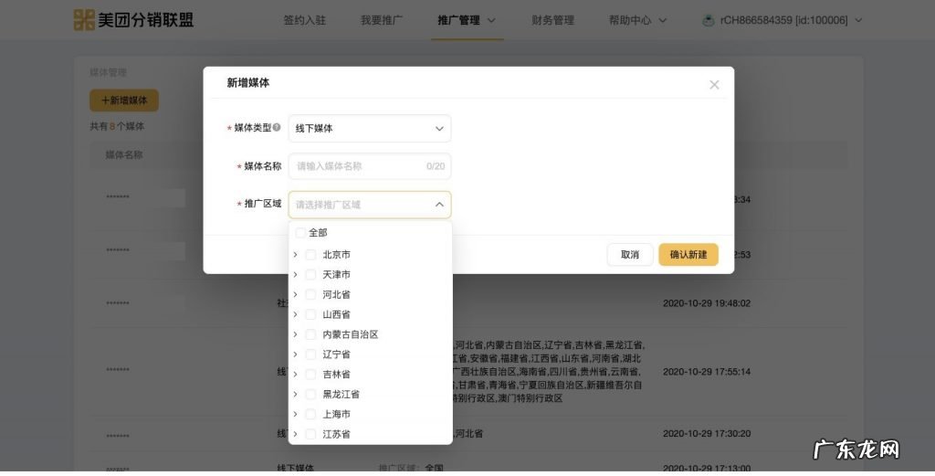Check the 北京市 checkbox
Image resolution: width=935 pixels, height=476 pixels.
310,255
